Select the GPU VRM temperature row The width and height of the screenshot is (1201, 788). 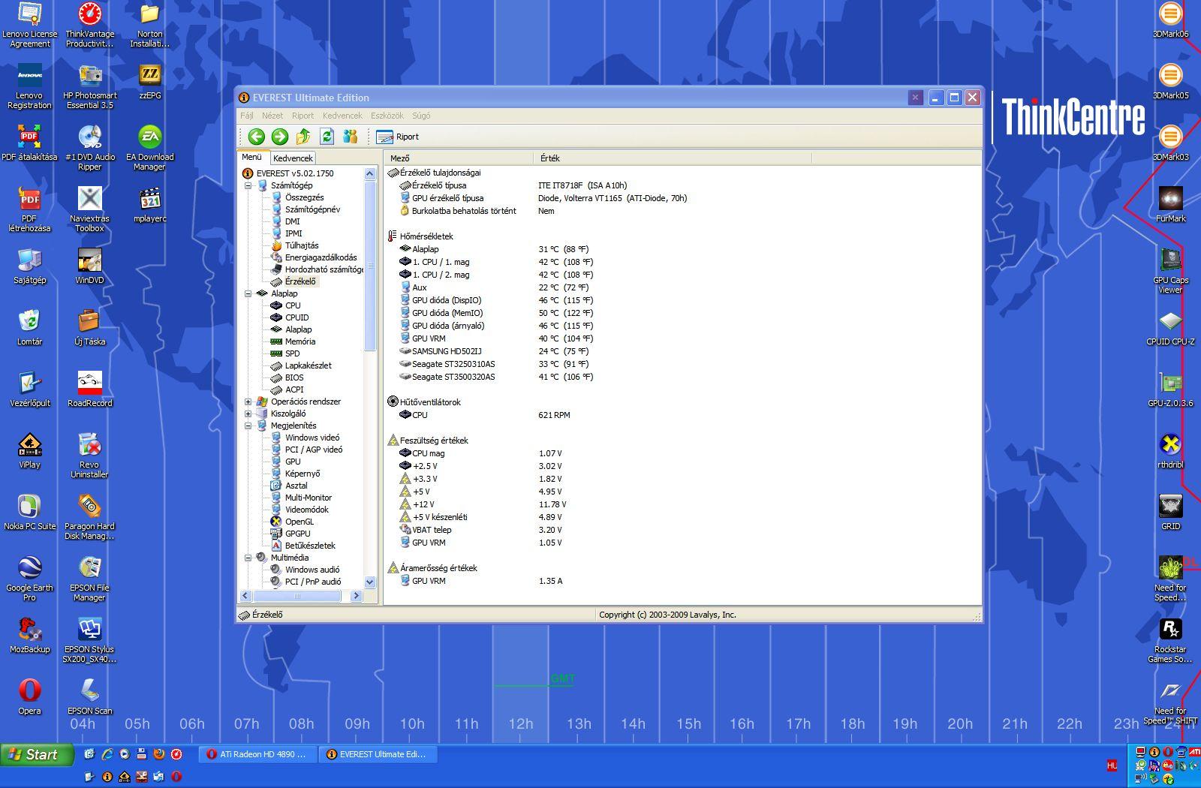pos(498,338)
